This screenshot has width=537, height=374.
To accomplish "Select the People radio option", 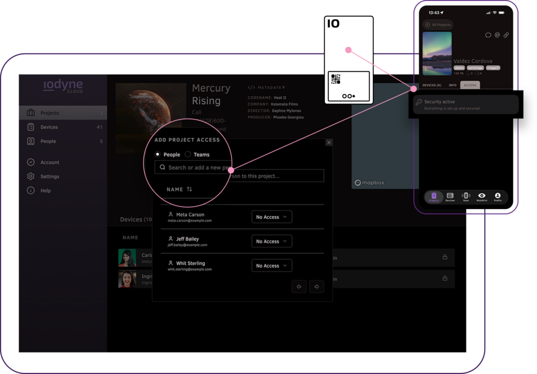I will (157, 155).
